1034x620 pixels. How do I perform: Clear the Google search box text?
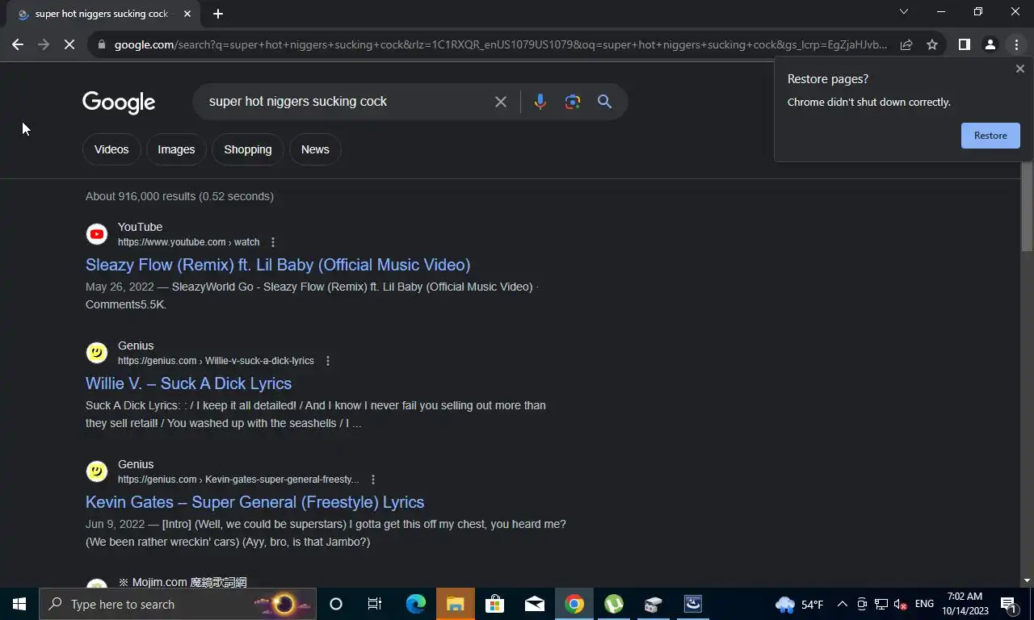501,102
